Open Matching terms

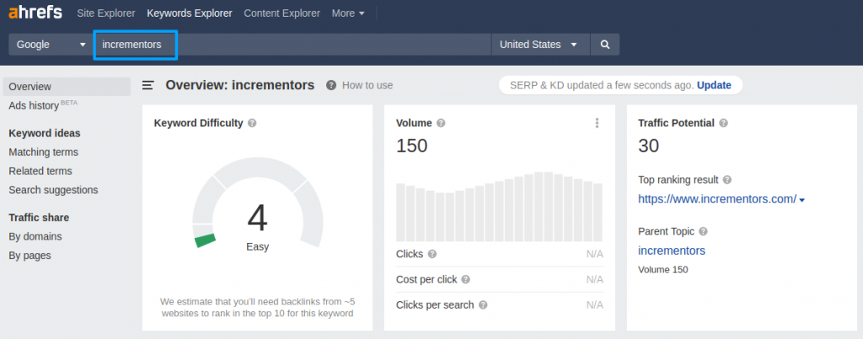pyautogui.click(x=44, y=152)
